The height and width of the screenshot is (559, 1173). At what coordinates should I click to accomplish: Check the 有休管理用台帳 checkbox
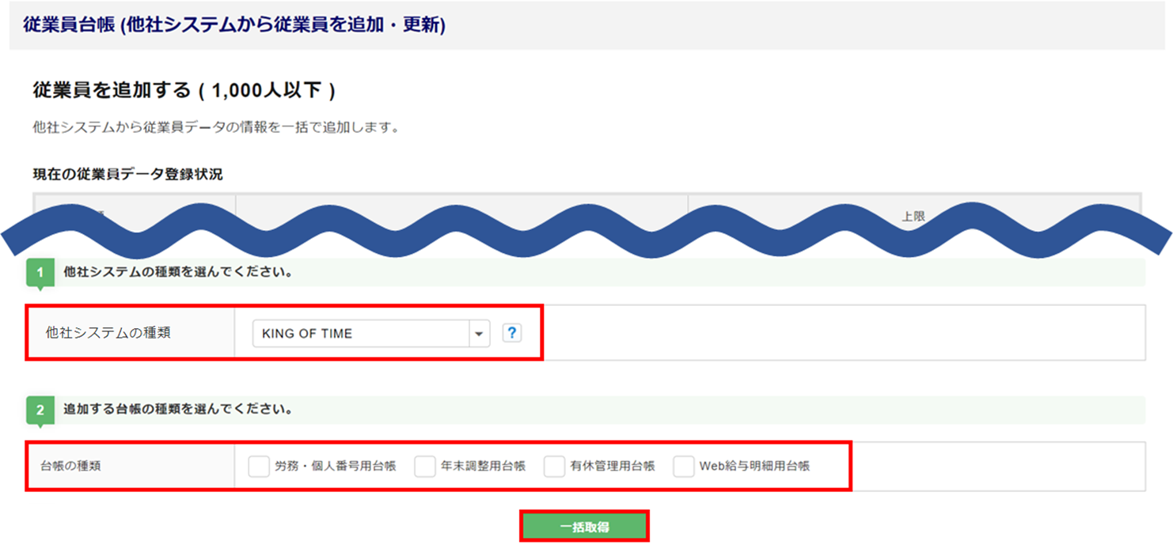pyautogui.click(x=554, y=466)
